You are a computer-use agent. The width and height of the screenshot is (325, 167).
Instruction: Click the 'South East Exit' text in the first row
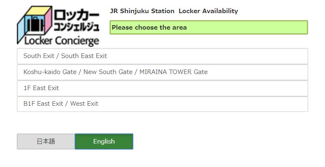point(84,56)
